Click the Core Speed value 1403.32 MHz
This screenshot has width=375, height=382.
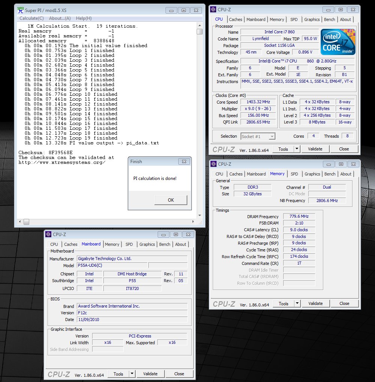[x=258, y=102]
